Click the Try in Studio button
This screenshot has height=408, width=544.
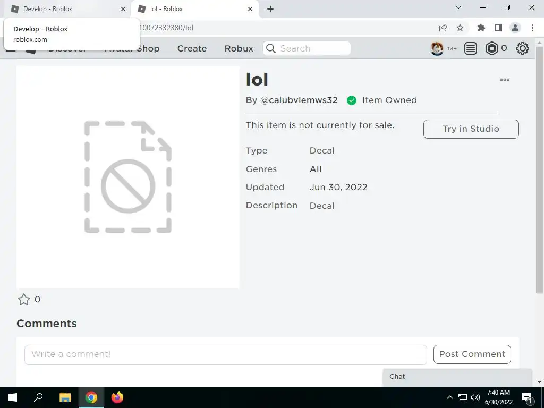pos(471,129)
